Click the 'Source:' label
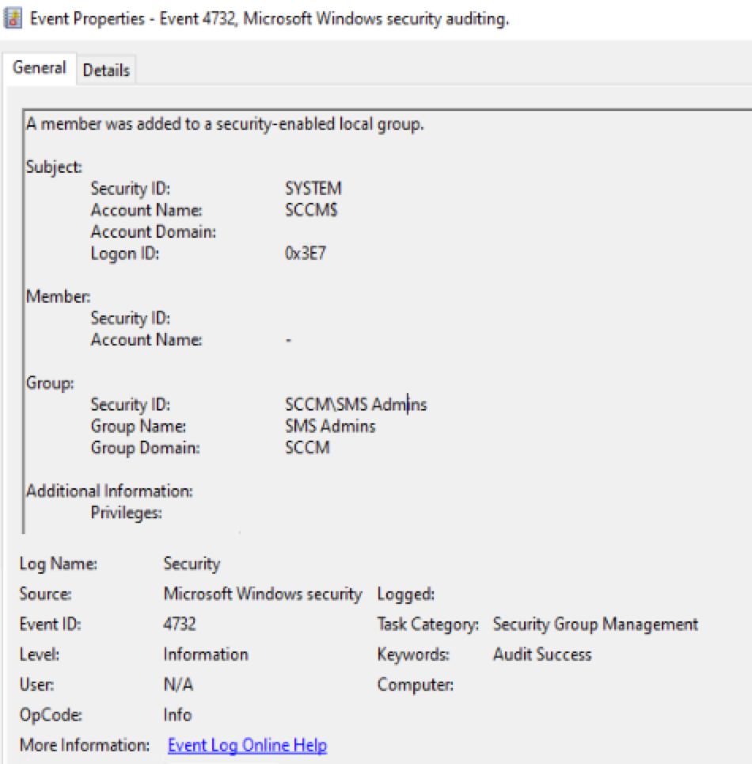Viewport: 752px width, 764px height. coord(45,594)
